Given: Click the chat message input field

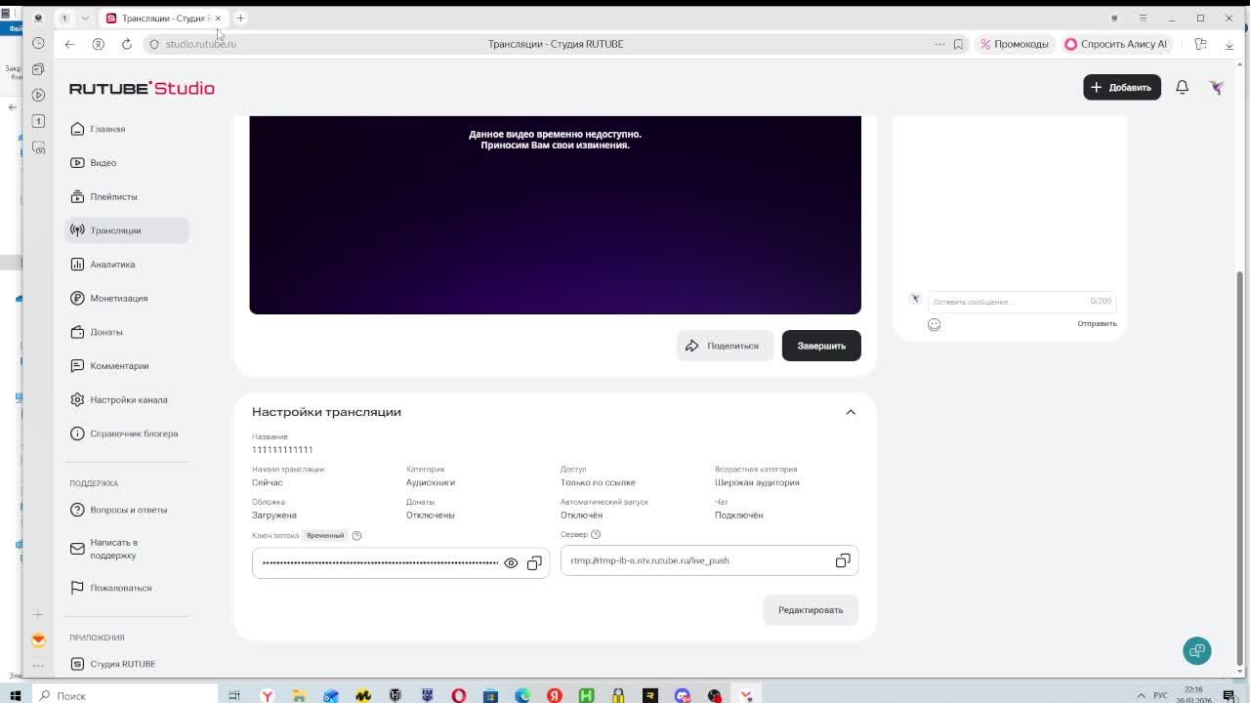Looking at the screenshot, I should tap(1021, 302).
